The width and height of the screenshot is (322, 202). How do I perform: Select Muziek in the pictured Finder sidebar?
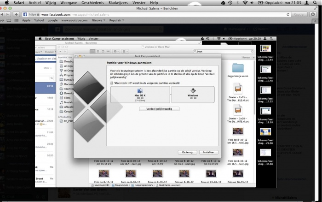(66, 102)
